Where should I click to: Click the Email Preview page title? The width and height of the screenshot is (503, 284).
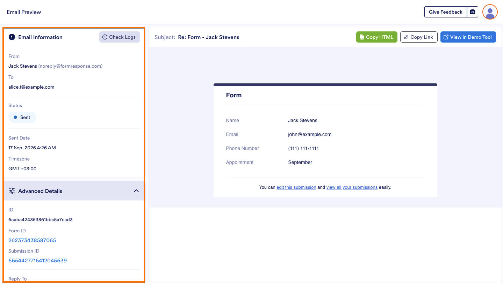[x=24, y=12]
